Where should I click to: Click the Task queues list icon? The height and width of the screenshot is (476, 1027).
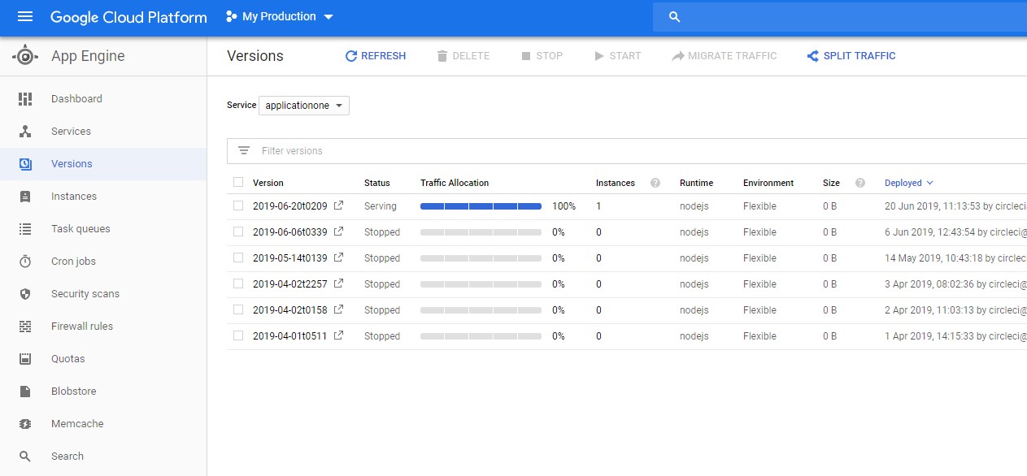[25, 229]
